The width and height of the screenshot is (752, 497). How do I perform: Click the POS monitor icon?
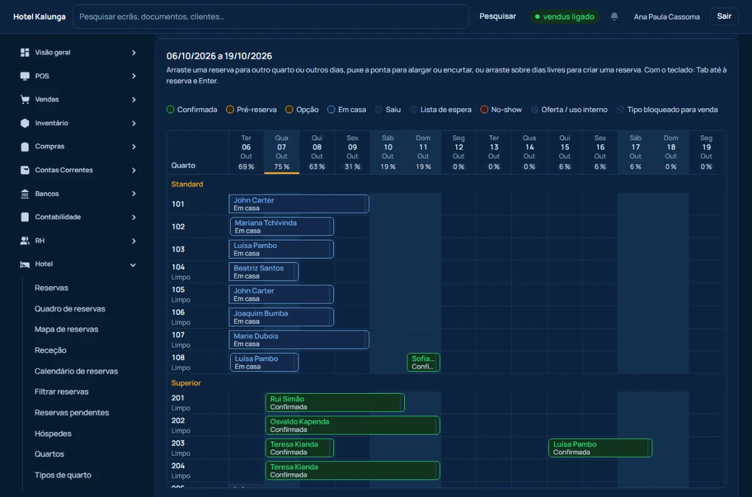pyautogui.click(x=25, y=76)
